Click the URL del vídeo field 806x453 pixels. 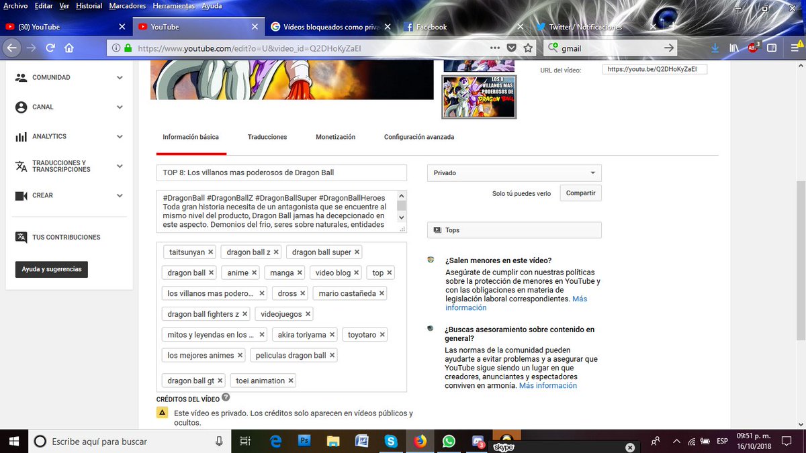pos(655,69)
